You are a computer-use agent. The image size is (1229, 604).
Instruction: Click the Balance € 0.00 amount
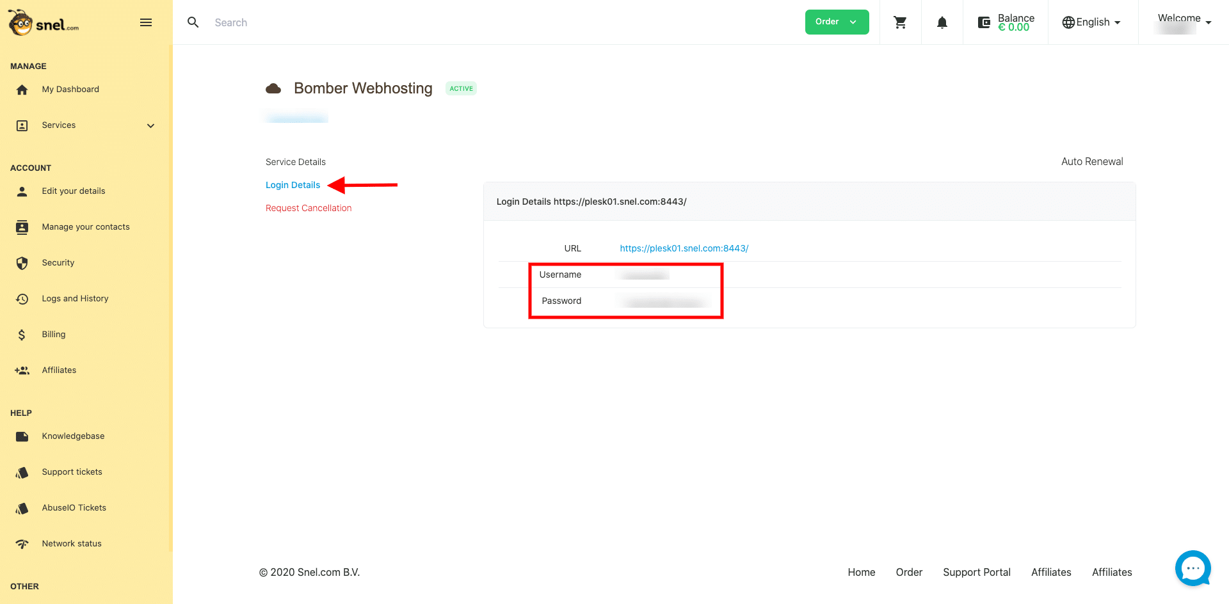[1014, 27]
